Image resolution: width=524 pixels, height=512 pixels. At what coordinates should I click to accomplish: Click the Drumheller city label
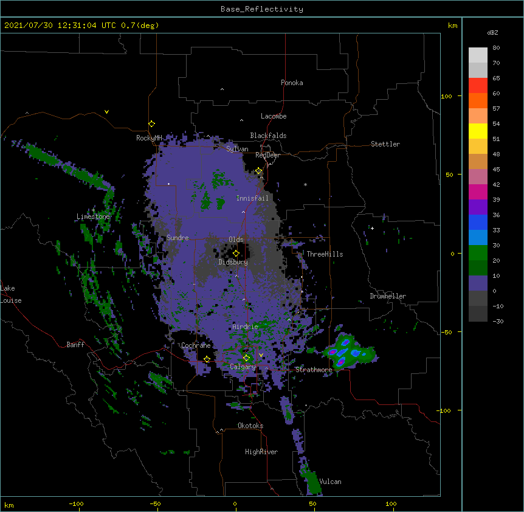(x=388, y=296)
